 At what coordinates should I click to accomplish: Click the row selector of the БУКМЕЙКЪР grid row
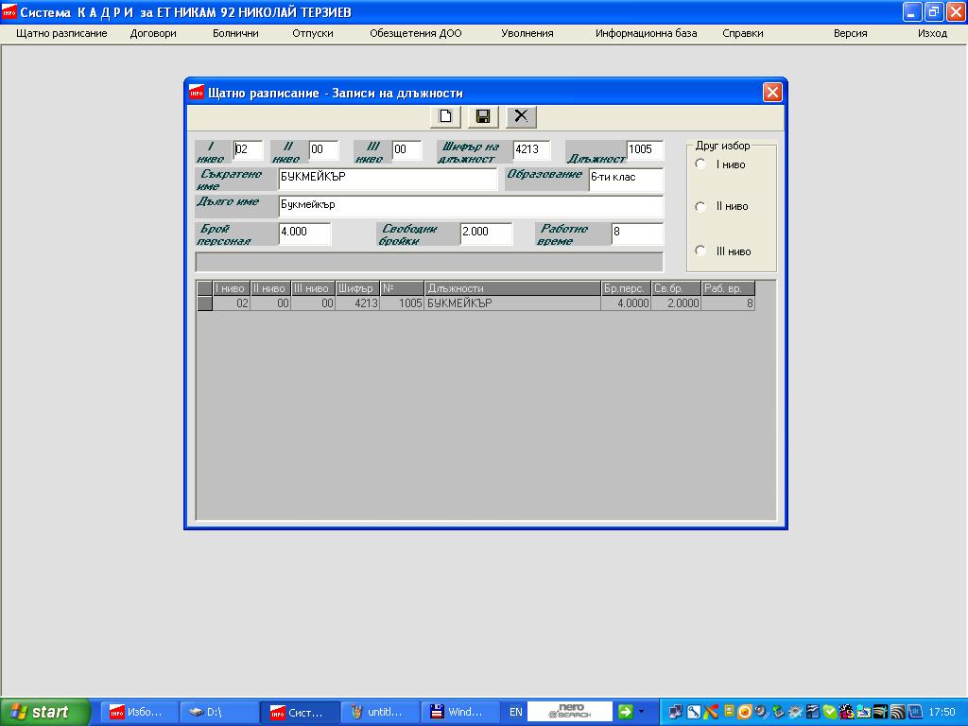coord(204,303)
